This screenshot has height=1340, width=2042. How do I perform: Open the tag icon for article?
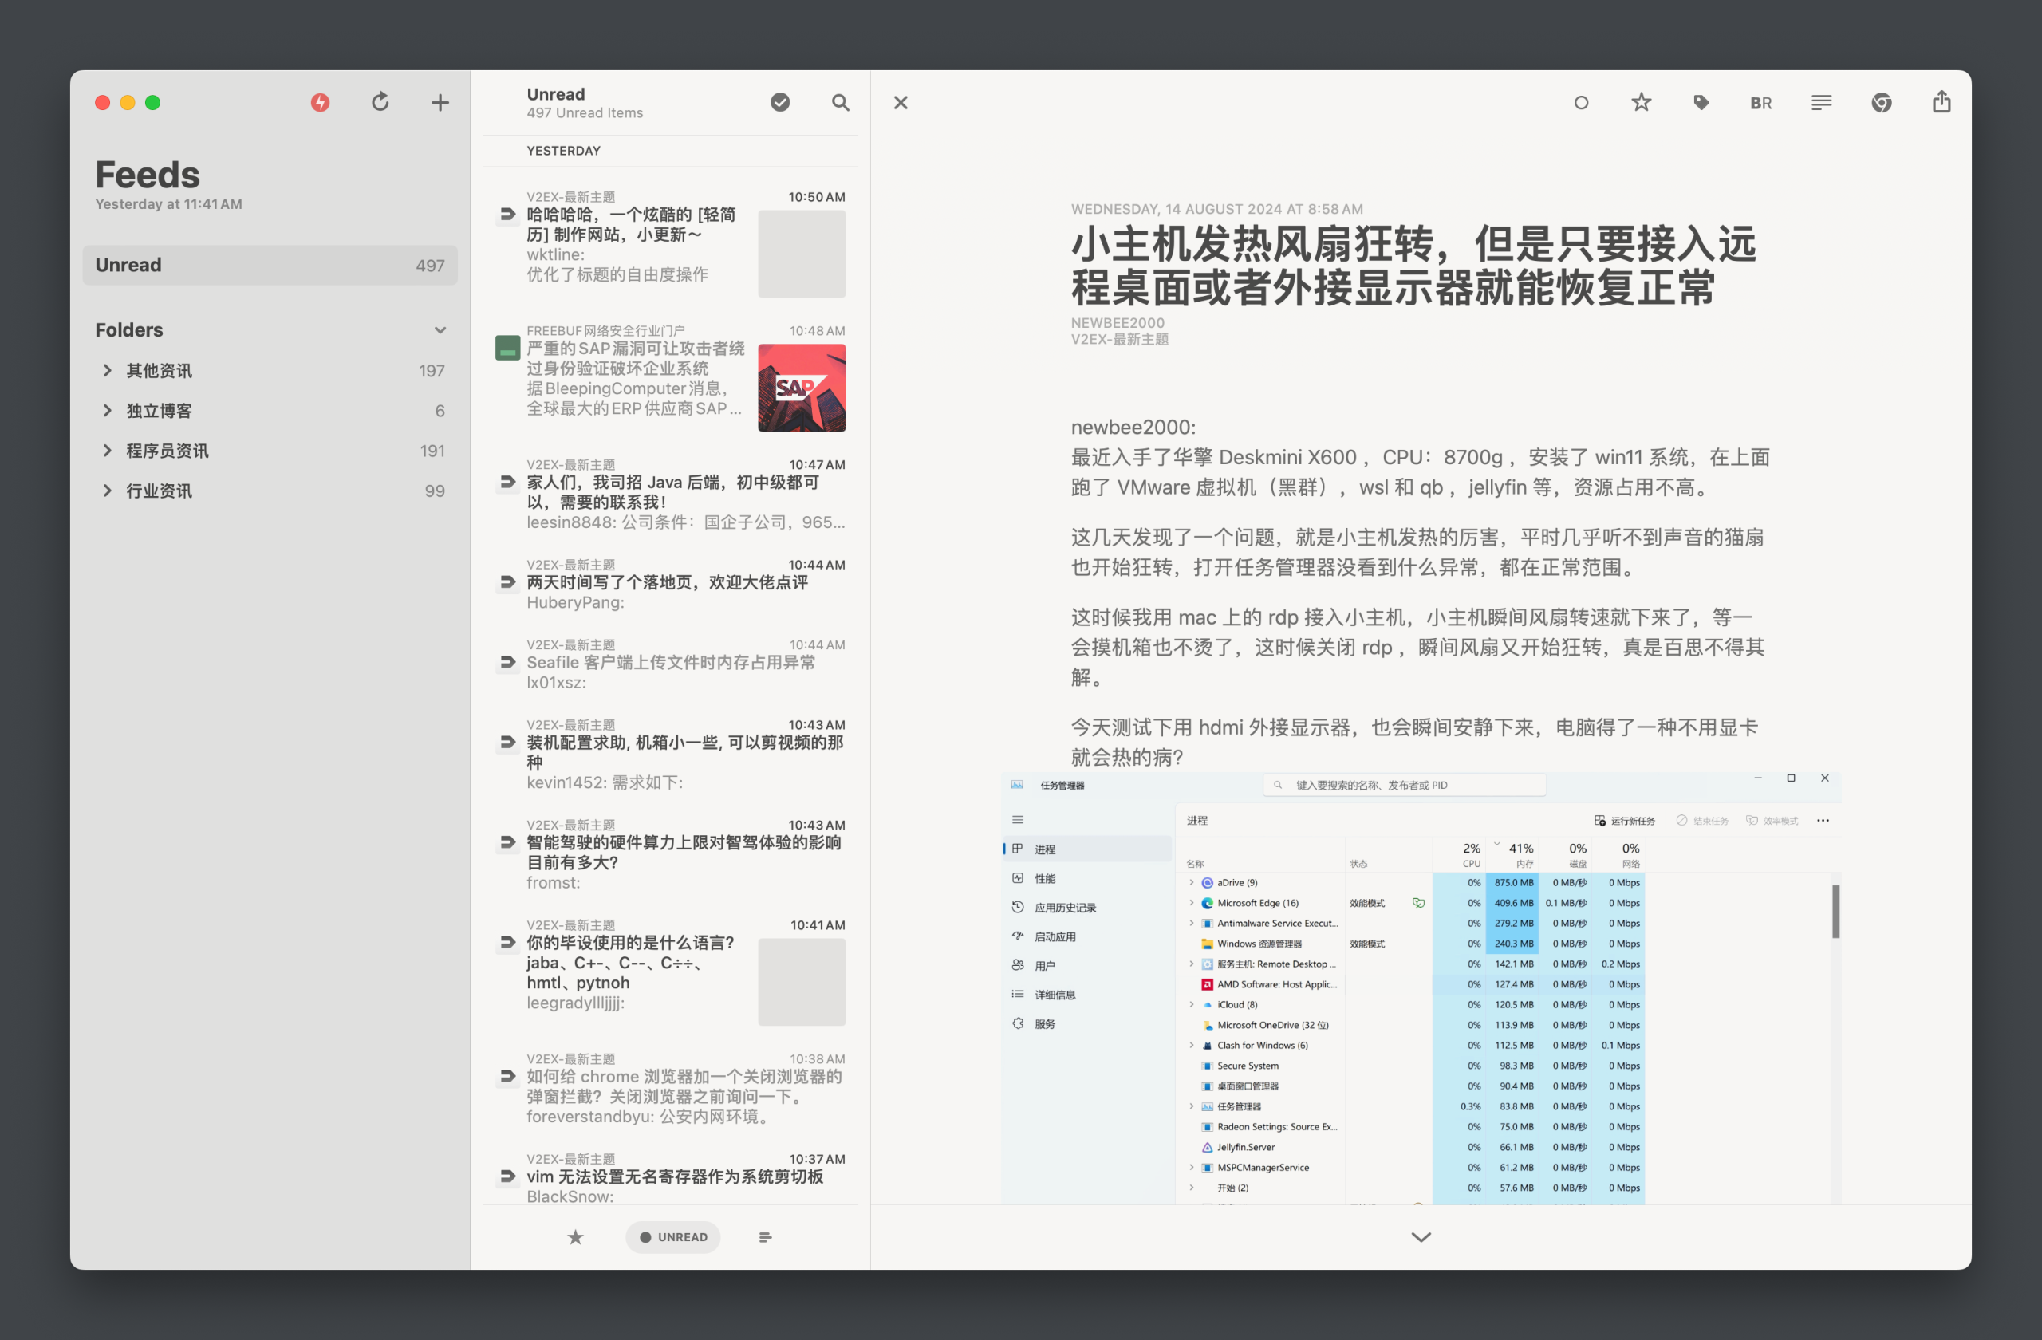point(1701,103)
